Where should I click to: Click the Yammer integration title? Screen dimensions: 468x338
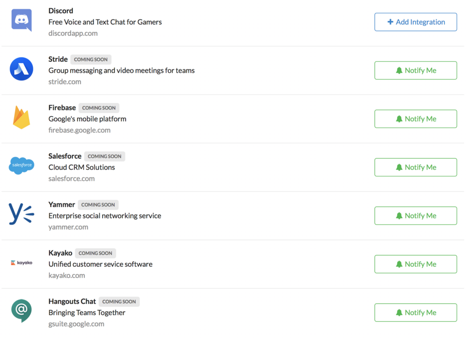(x=62, y=205)
